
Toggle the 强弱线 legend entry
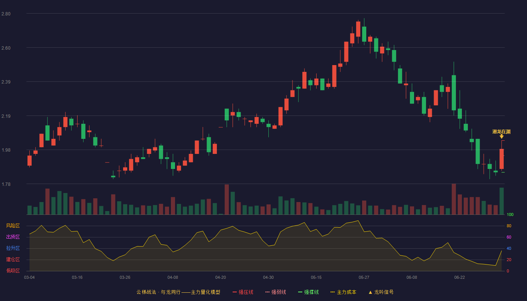tap(276, 292)
